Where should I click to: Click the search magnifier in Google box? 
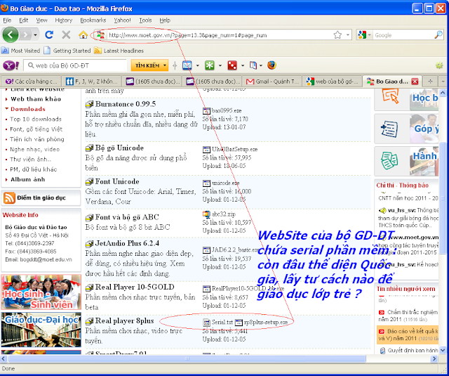(438, 35)
